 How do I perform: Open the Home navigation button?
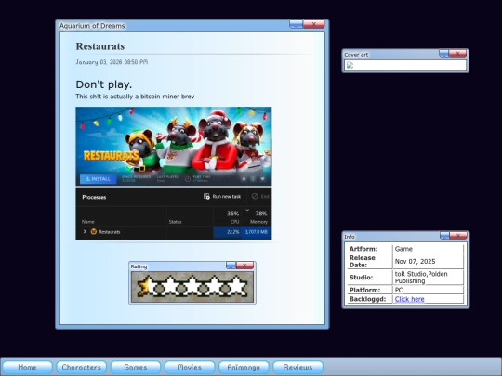click(27, 367)
